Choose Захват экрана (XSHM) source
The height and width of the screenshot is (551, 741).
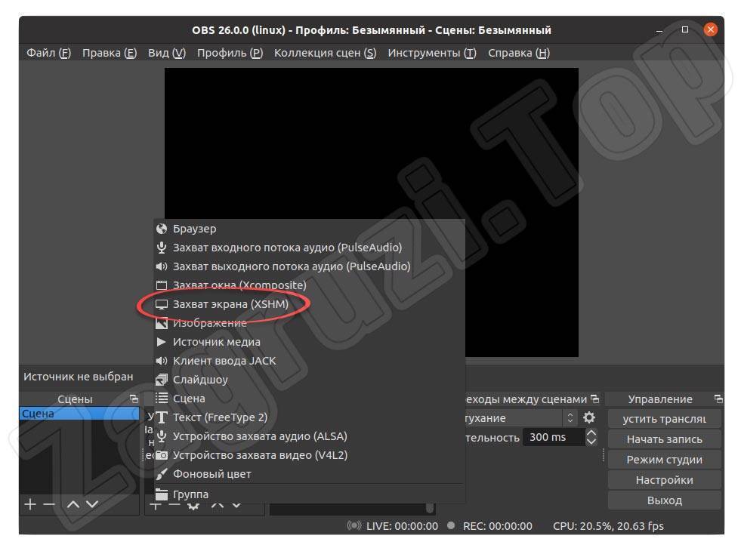tap(309, 304)
